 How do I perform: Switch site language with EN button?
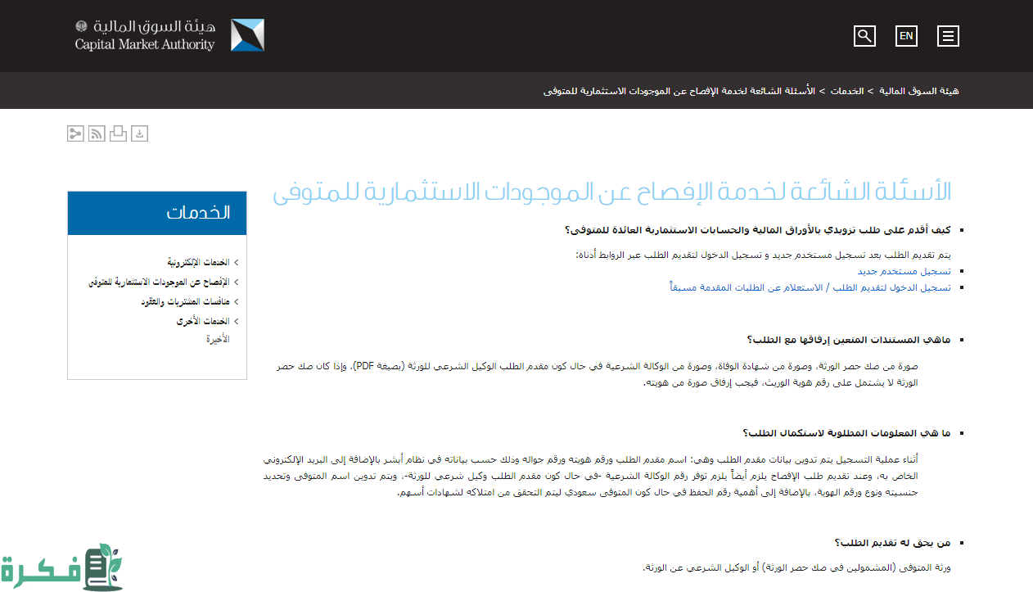click(906, 36)
